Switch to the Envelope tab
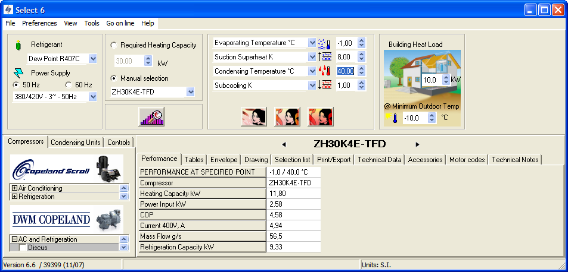 point(224,160)
